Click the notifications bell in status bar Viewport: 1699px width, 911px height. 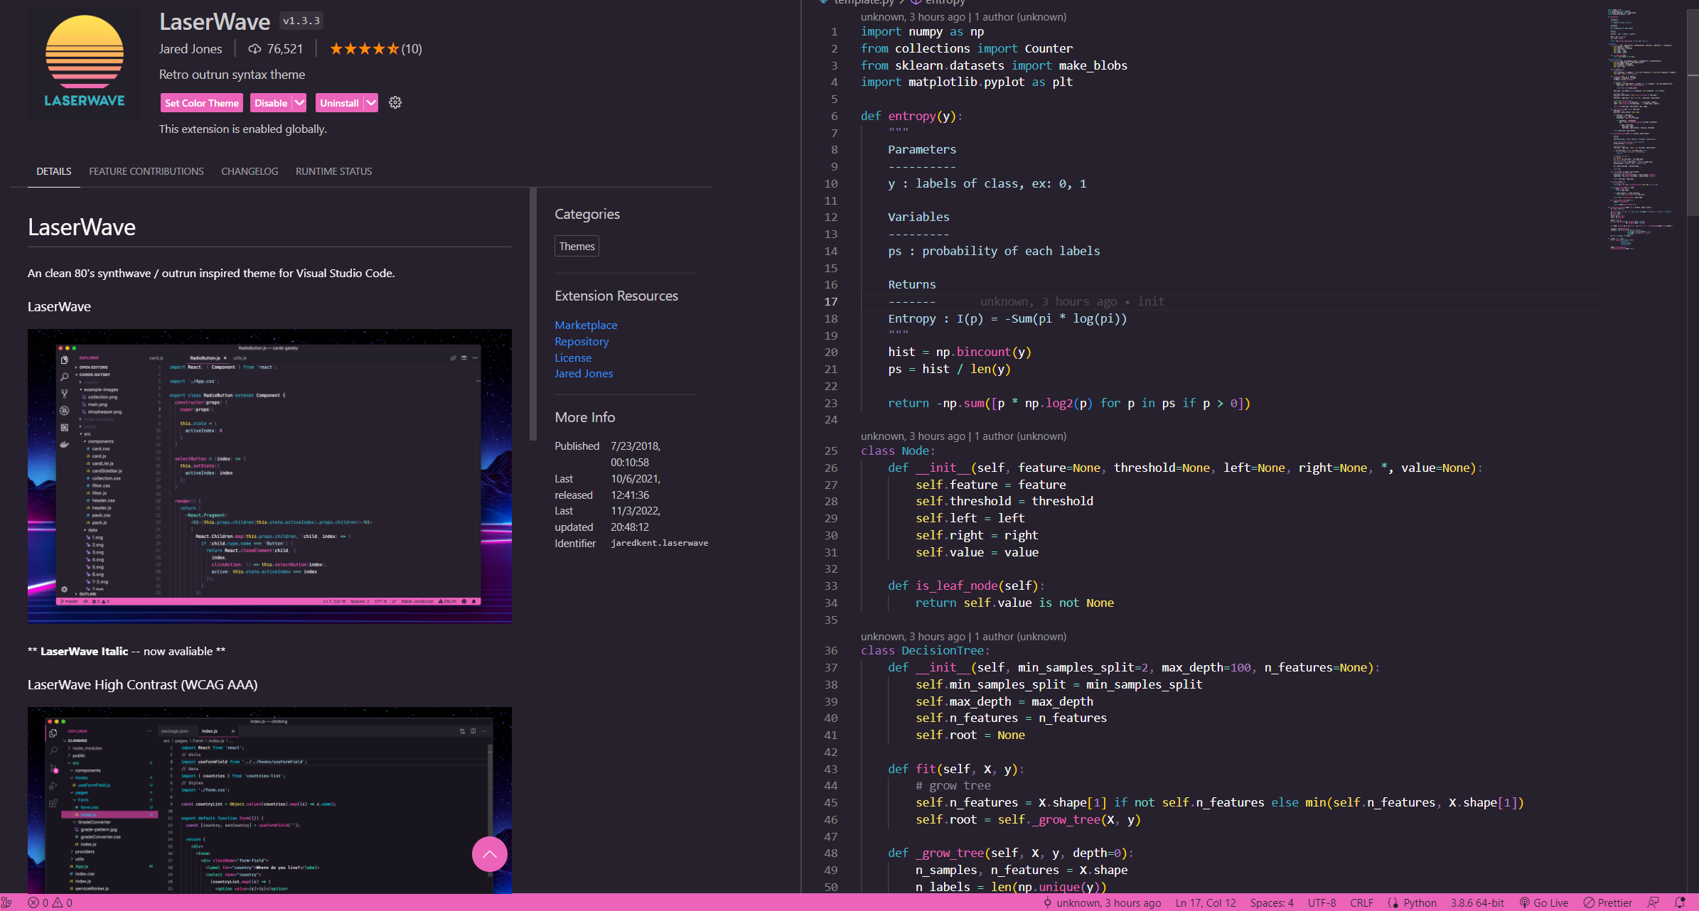[x=1681, y=902]
